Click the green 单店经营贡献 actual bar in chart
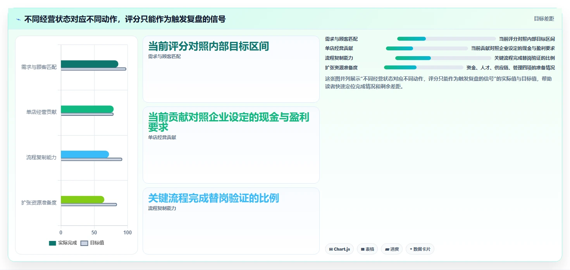This screenshot has height=270, width=570. pos(87,109)
